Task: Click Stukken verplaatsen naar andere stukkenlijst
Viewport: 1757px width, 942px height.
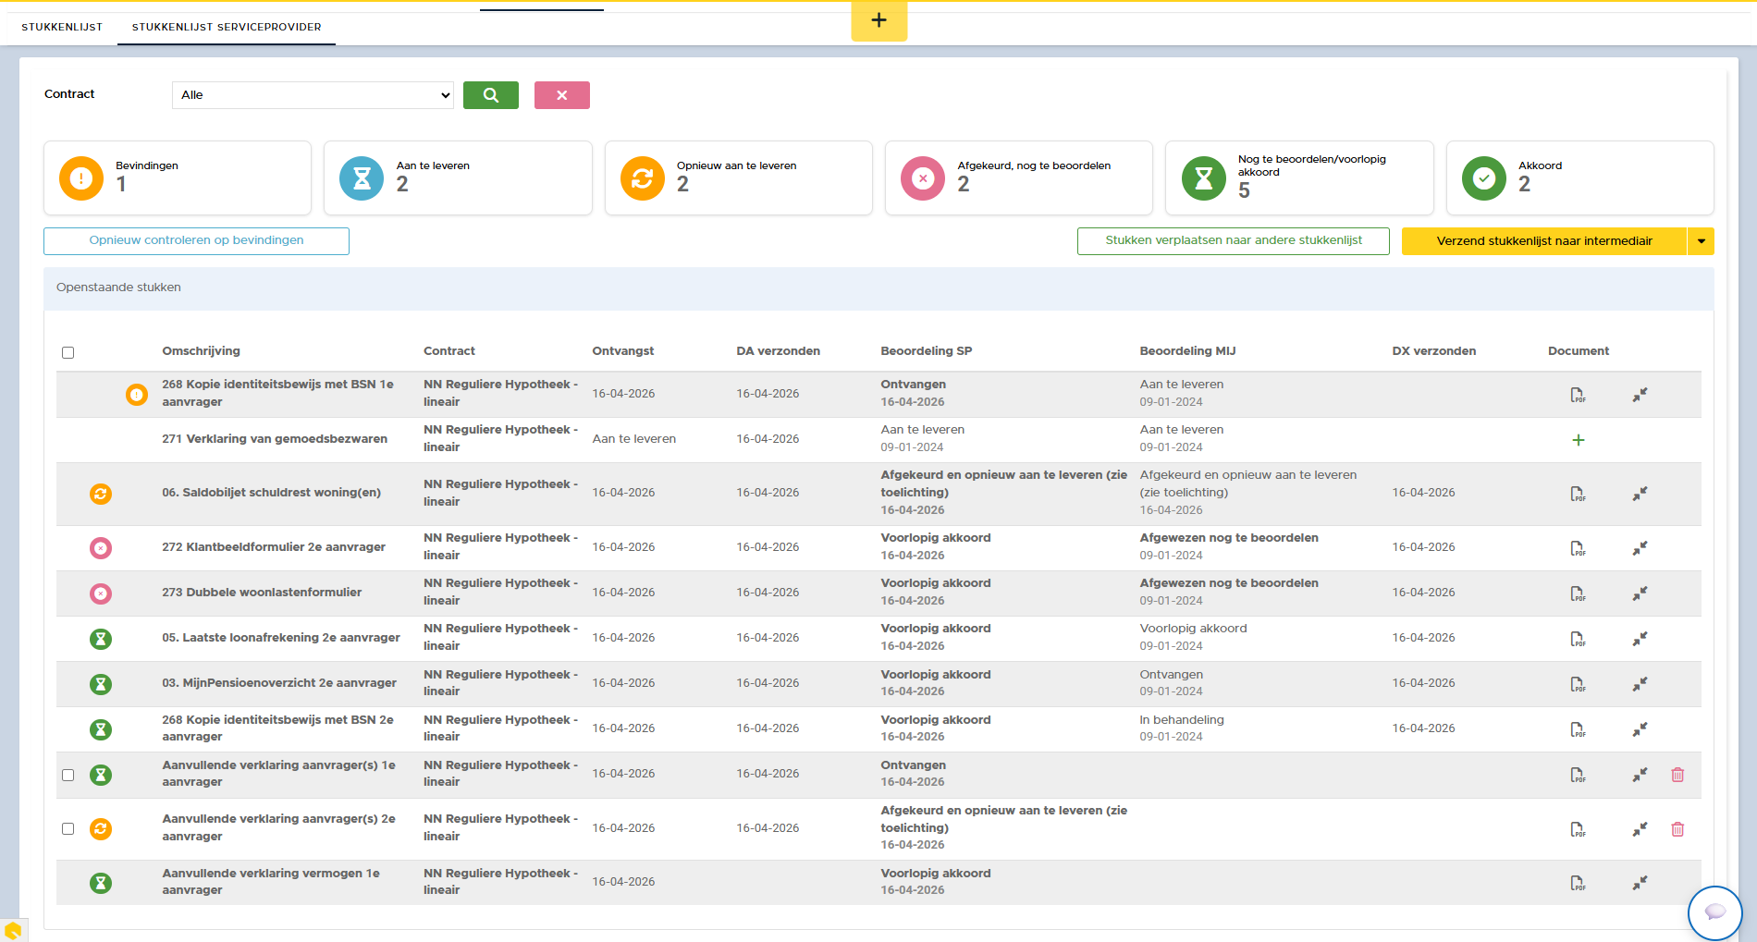Action: point(1233,240)
